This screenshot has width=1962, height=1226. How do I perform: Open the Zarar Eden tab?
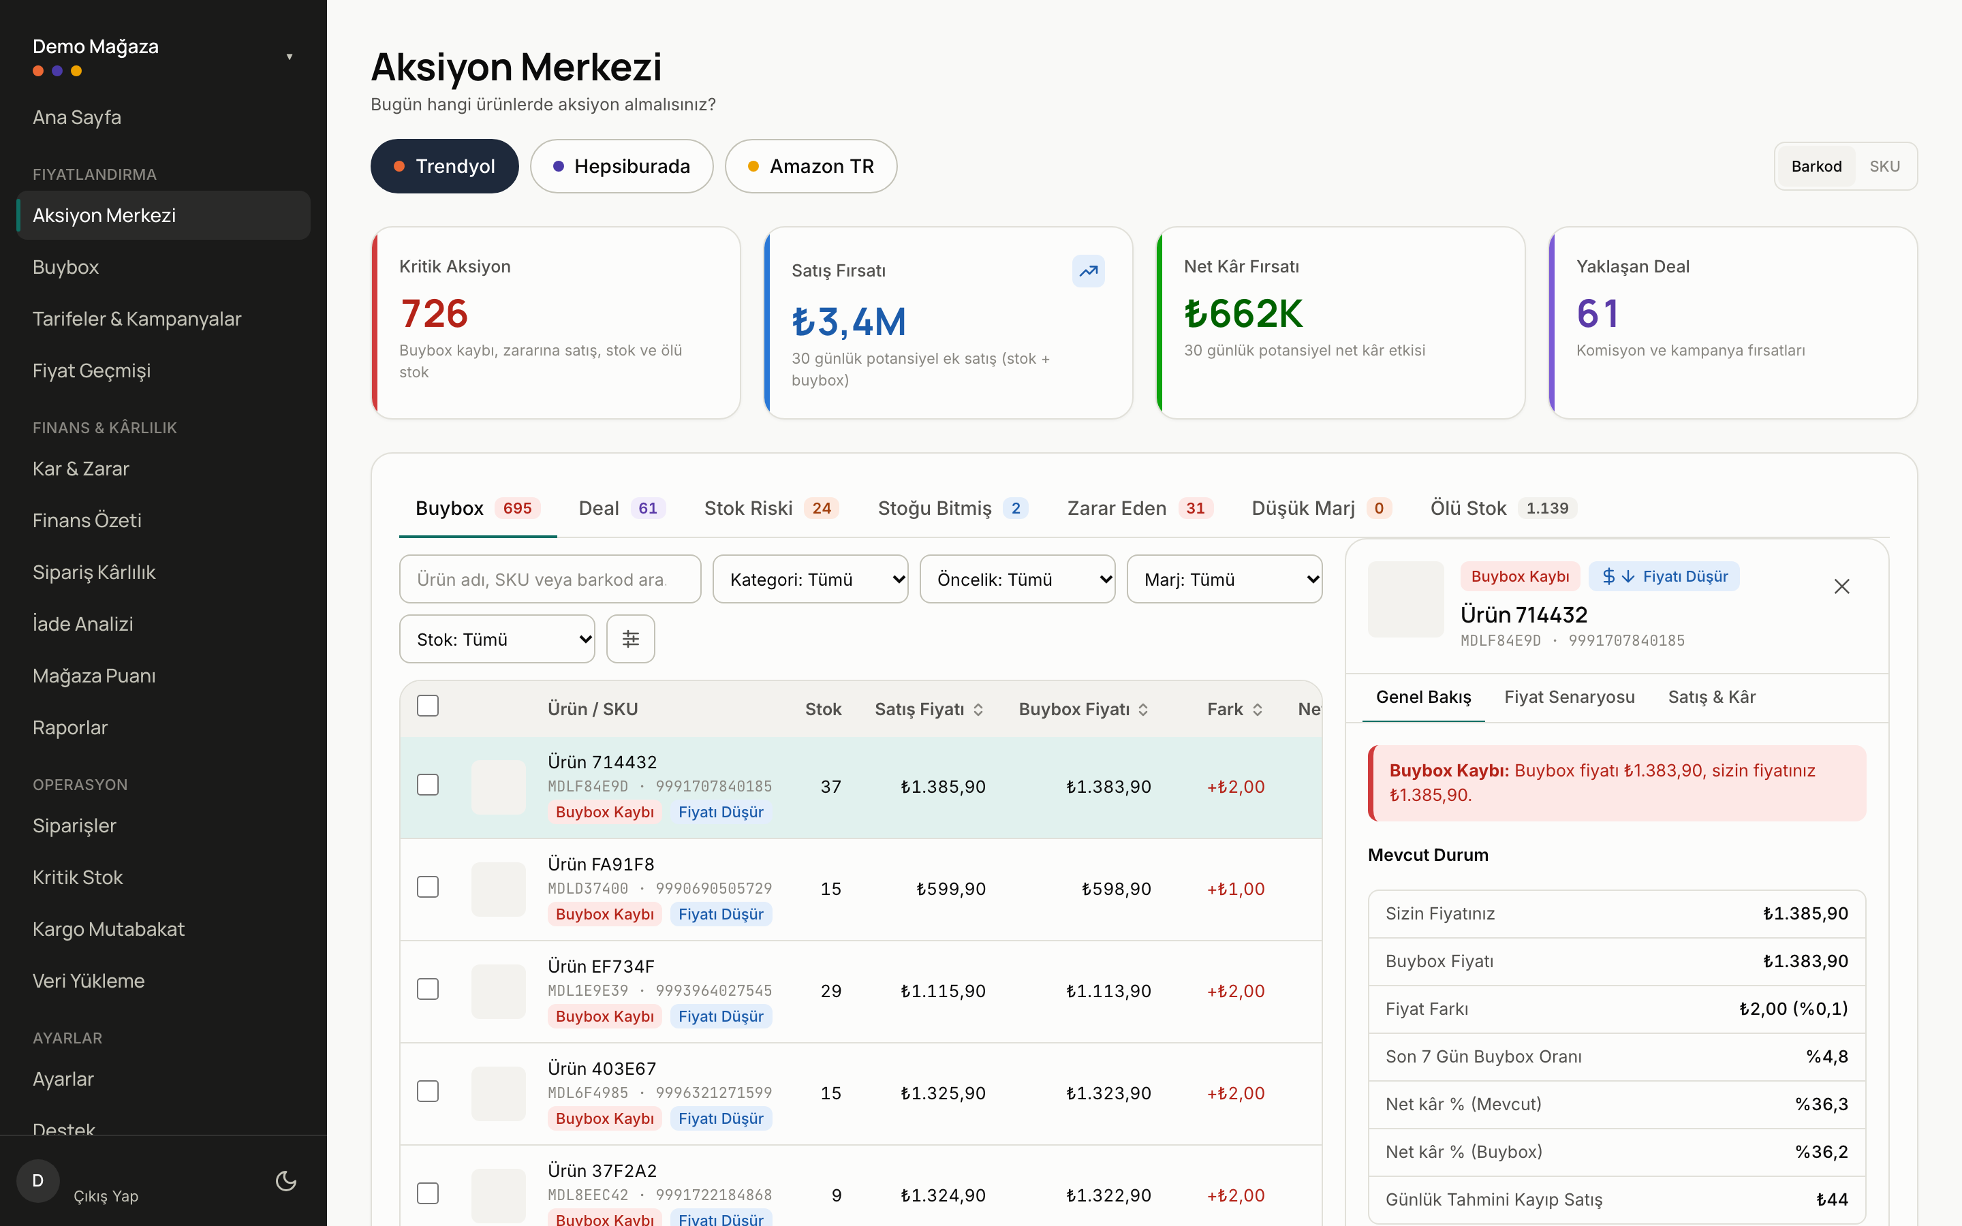coord(1139,508)
